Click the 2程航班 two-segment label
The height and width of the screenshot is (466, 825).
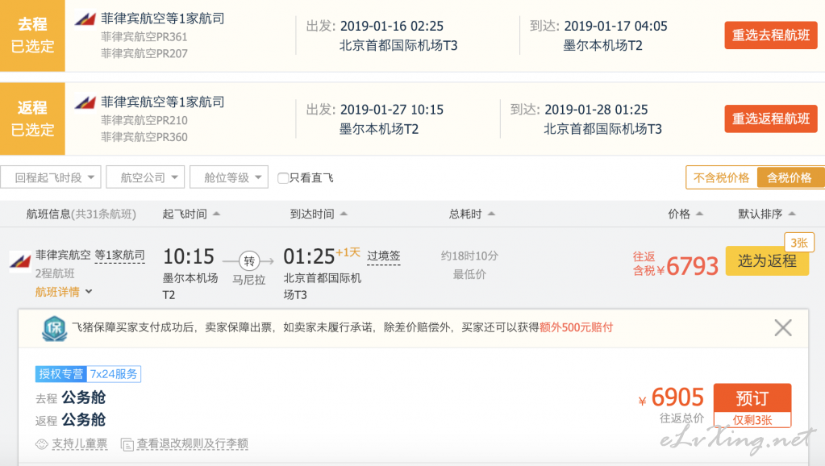click(55, 273)
